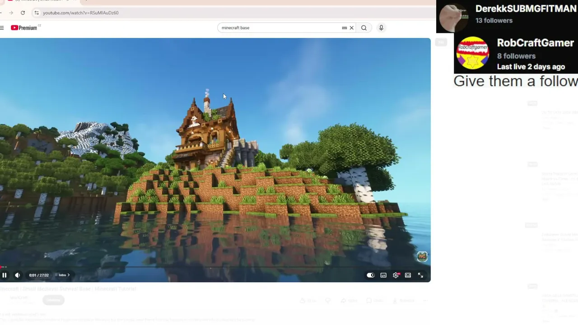Switch to theater mode
Viewport: 578px width, 325px height.
coord(408,275)
